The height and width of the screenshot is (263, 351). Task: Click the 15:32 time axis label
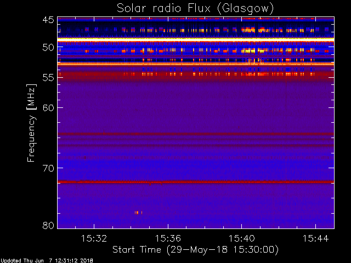click(94, 238)
